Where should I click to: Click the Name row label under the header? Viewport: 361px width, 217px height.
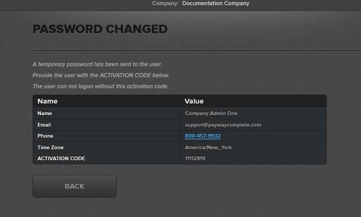[45, 113]
